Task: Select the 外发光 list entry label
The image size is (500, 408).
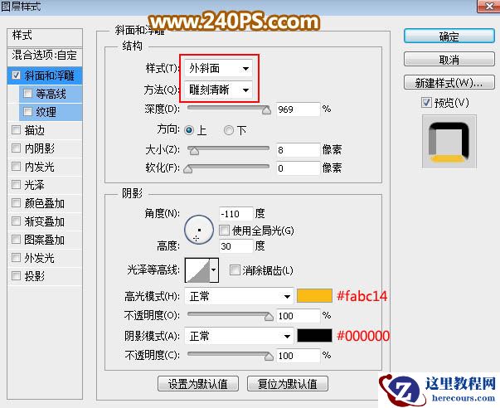Action: tap(39, 257)
